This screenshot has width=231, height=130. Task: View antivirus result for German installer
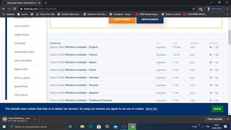[214, 78]
